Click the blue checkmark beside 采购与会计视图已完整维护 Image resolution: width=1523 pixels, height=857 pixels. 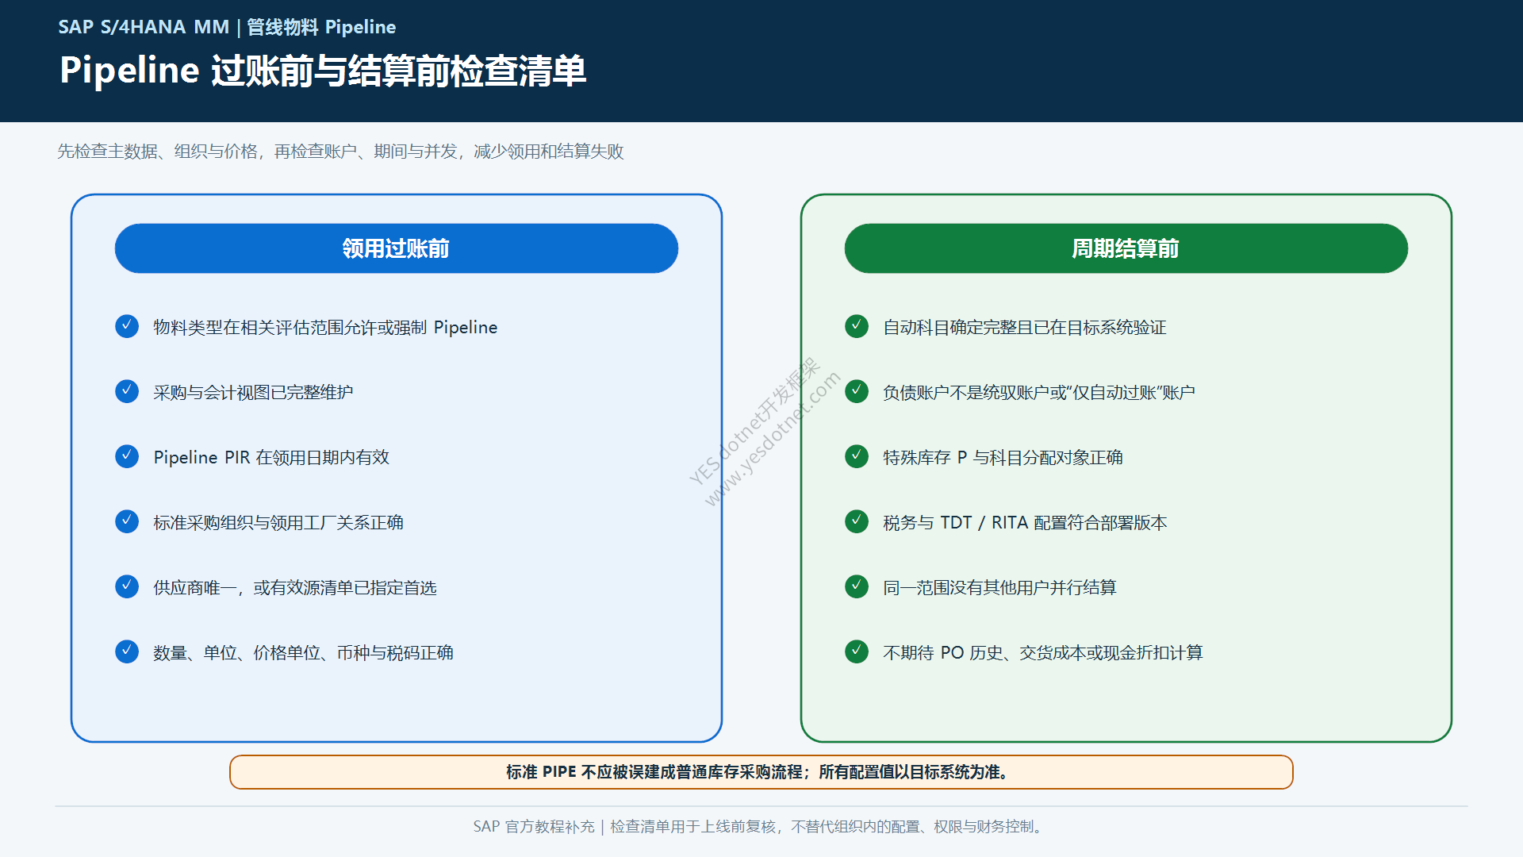pyautogui.click(x=127, y=391)
